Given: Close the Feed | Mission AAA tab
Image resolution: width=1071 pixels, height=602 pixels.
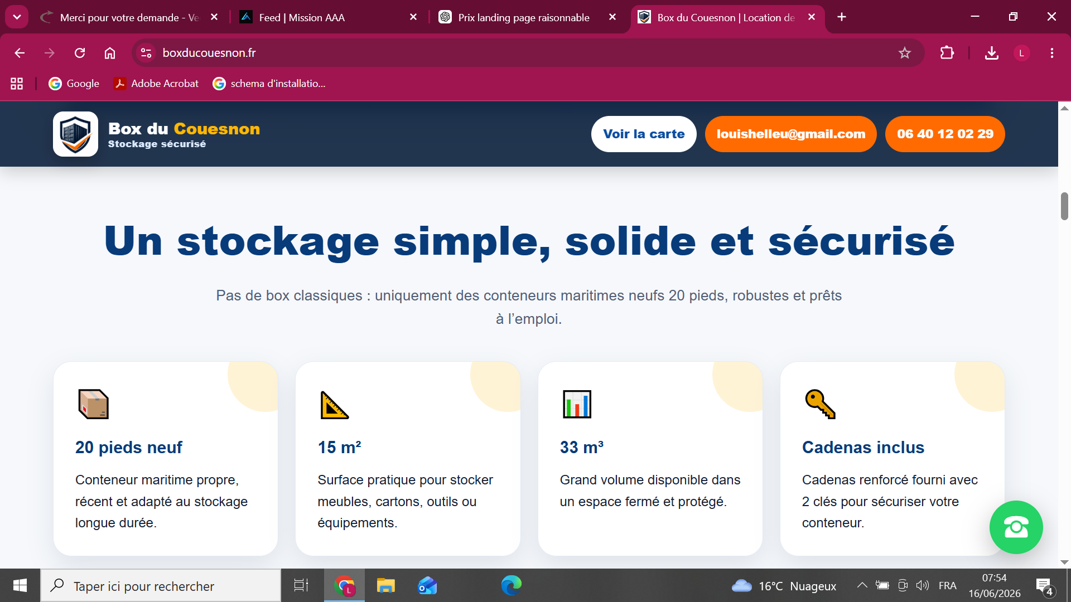Looking at the screenshot, I should click(x=413, y=17).
